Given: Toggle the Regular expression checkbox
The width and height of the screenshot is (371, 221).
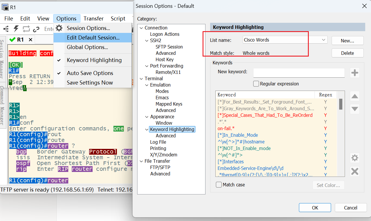Looking at the screenshot, I should coord(256,84).
